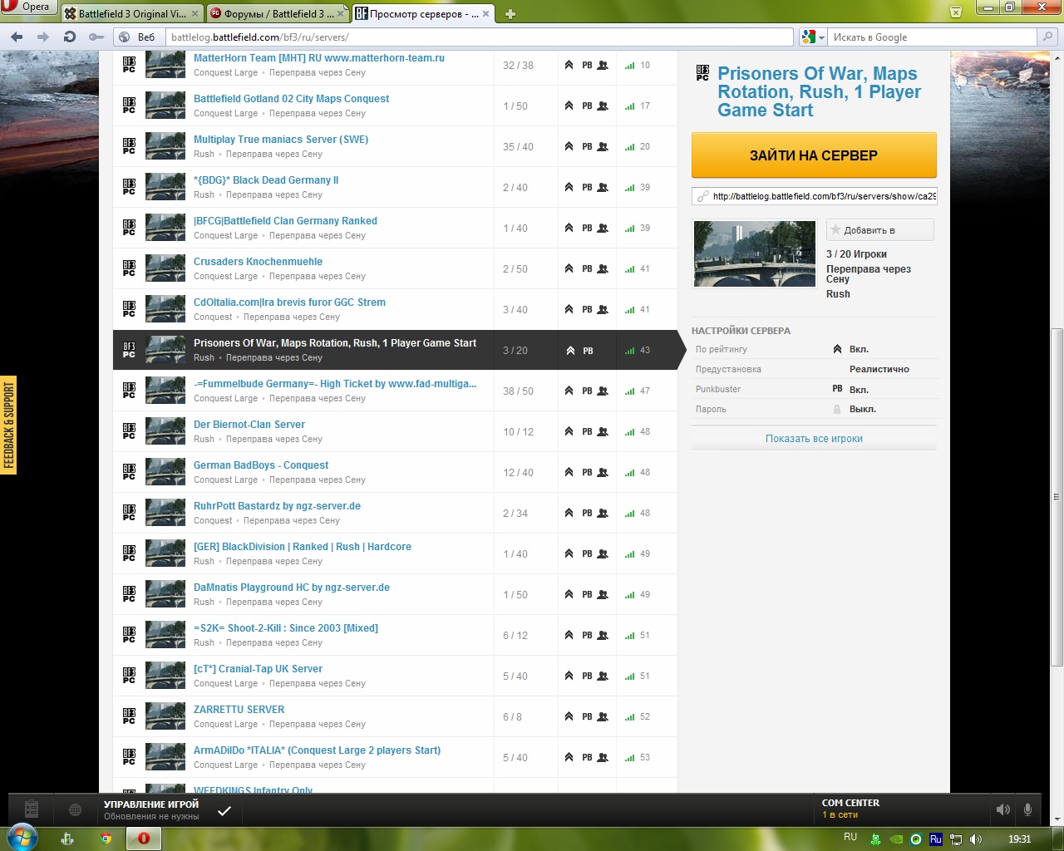This screenshot has width=1064, height=851.
Task: Click the battlelog address bar
Action: [480, 37]
